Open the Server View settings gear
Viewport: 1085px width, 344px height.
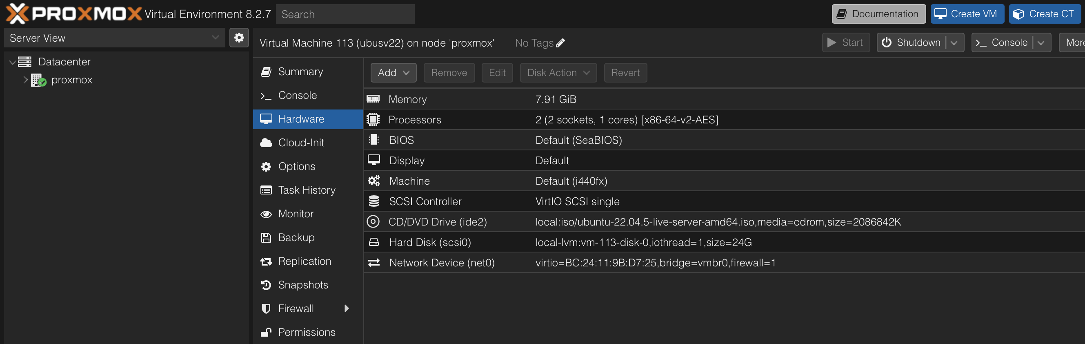point(239,38)
